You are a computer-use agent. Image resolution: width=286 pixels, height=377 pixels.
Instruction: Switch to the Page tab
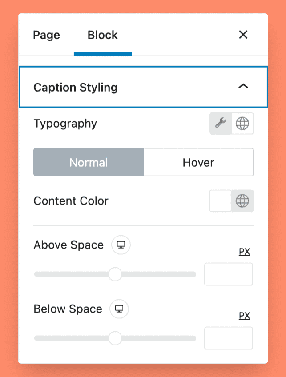(x=46, y=35)
